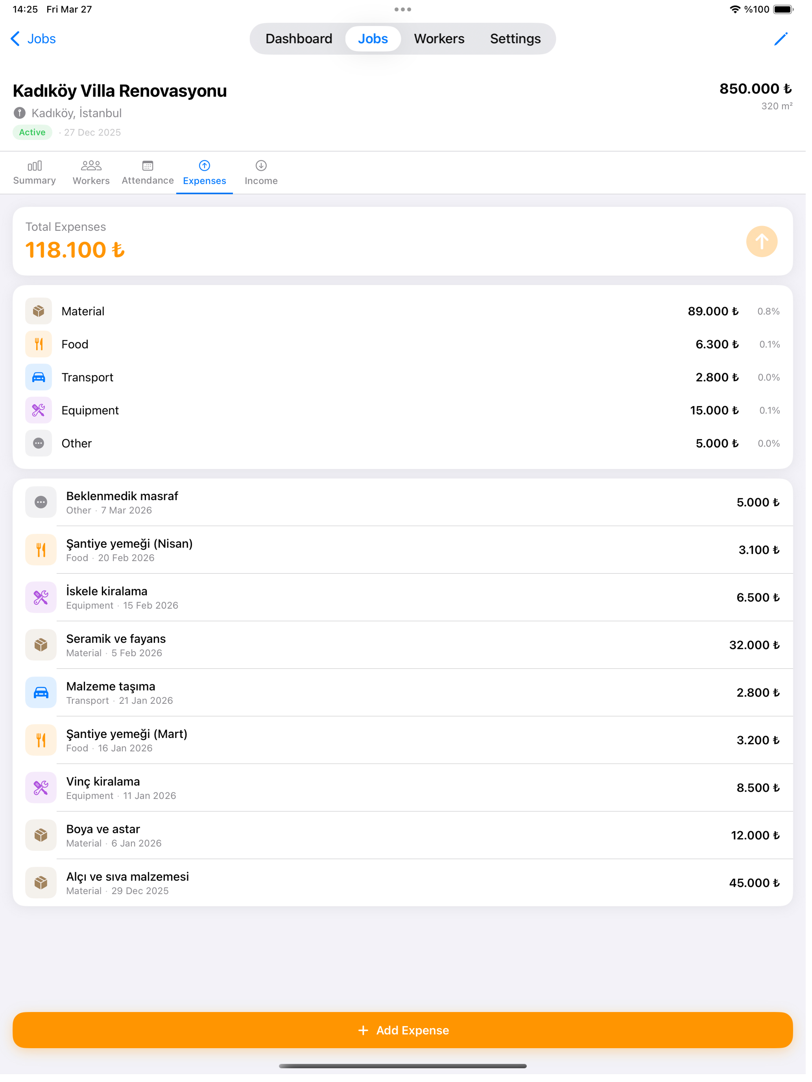Tap the tools icon beside İskele kiralama
812x1082 pixels.
click(41, 597)
